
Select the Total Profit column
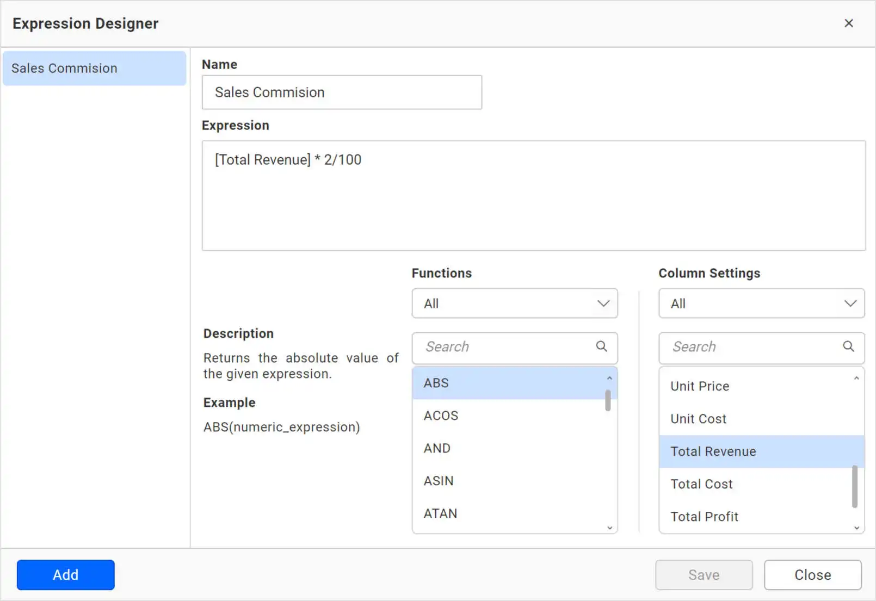(704, 517)
